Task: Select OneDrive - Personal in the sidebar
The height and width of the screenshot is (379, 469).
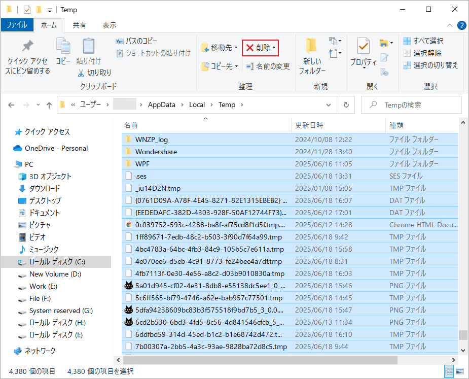Action: [51, 148]
